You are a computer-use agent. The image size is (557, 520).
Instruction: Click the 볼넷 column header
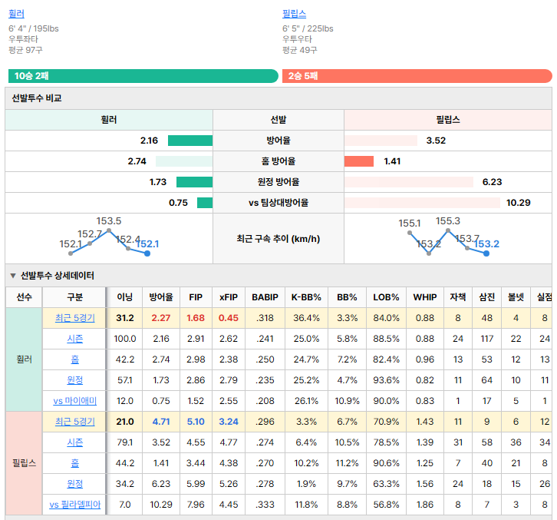click(516, 297)
